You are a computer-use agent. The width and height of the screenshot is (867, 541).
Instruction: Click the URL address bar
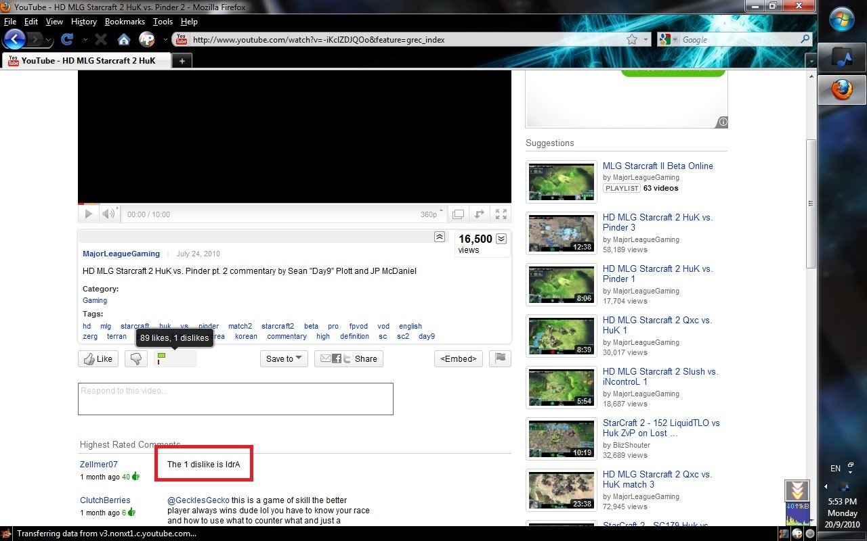pyautogui.click(x=406, y=40)
